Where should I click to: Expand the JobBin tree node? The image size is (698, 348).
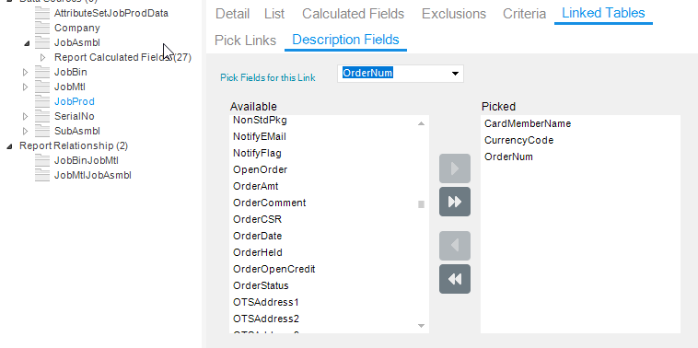click(26, 72)
